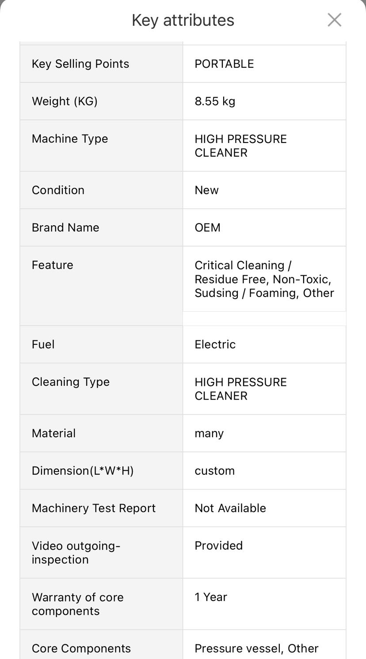This screenshot has width=366, height=659.
Task: Tap the Feature row label
Action: point(52,265)
